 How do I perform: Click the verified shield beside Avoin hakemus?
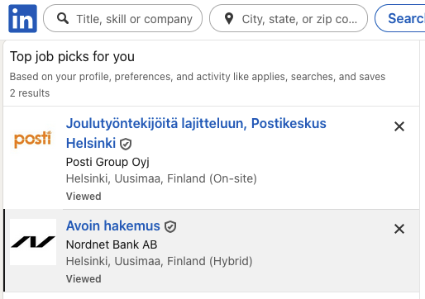(x=170, y=226)
